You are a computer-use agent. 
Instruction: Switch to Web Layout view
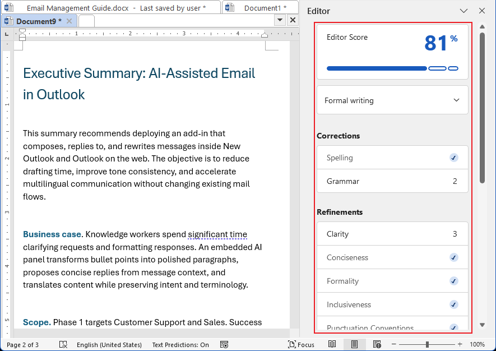[377, 344]
